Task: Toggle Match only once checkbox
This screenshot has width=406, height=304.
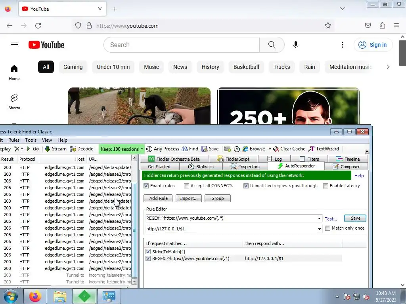Action: 327,228
